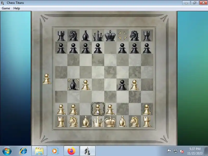This screenshot has width=208, height=156.
Task: Click the Show desktop button
Action: [x=206, y=151]
